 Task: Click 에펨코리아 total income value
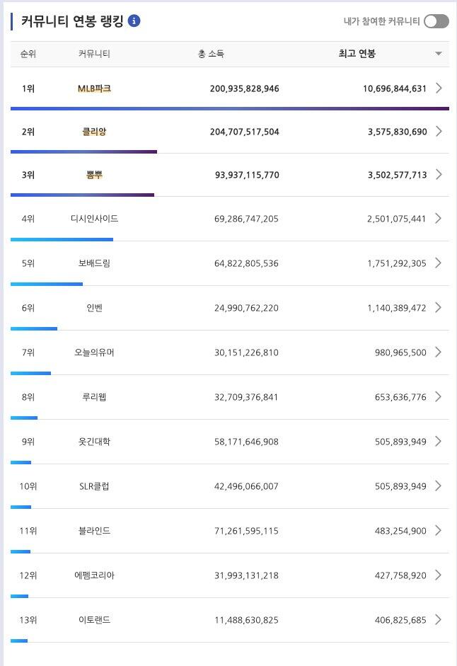[246, 575]
